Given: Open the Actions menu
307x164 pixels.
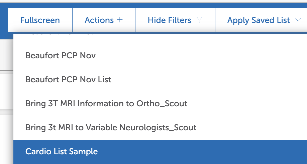Looking at the screenshot, I should [x=104, y=20].
